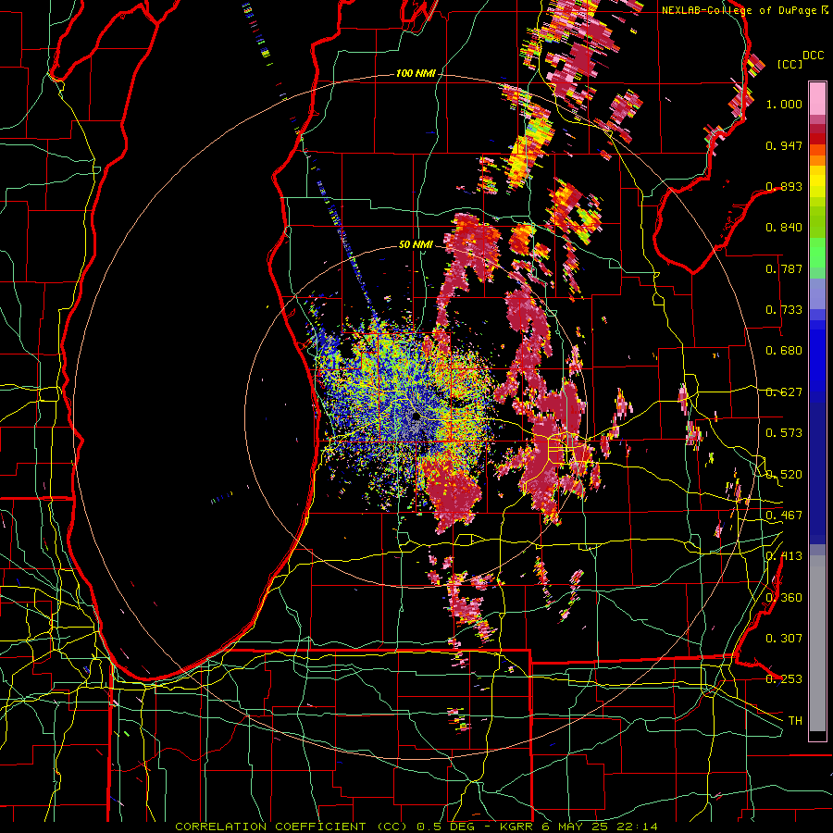Select the 0.733 scale value
Viewport: 833px width, 833px height.
[784, 310]
